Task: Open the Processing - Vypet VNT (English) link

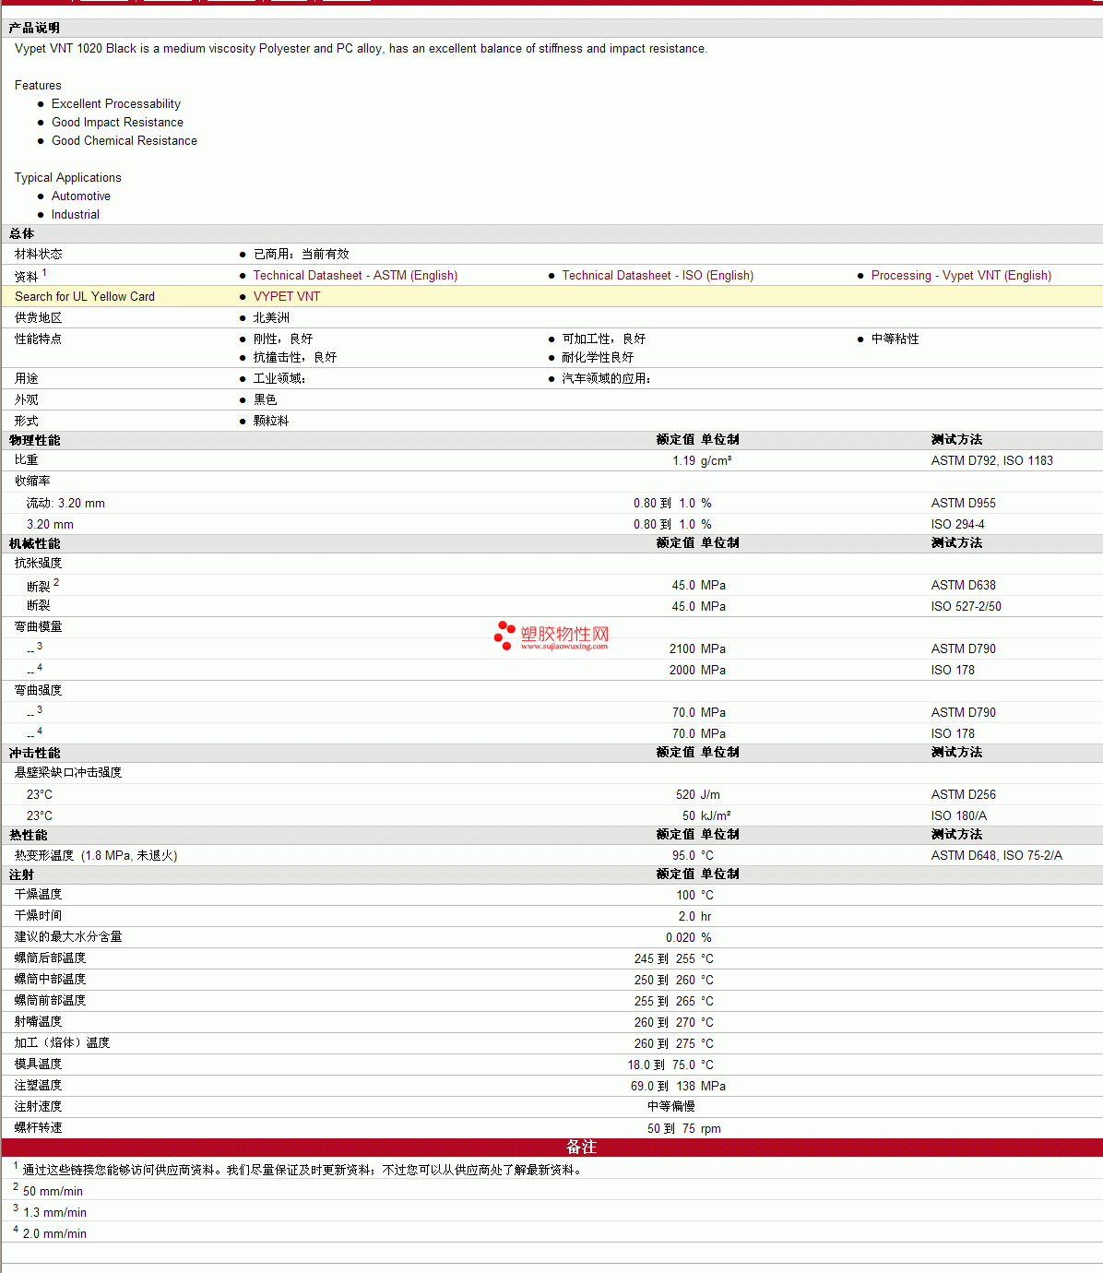Action: (x=961, y=275)
